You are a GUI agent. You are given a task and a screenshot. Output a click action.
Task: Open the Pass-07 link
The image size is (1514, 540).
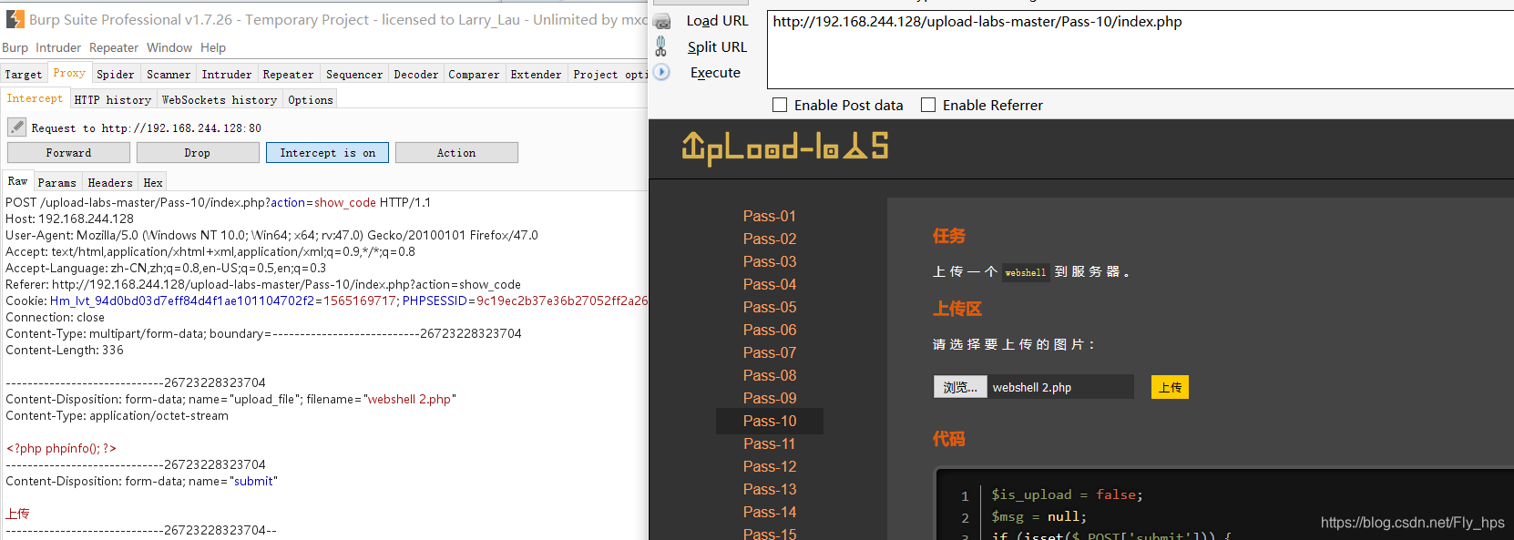pos(770,352)
